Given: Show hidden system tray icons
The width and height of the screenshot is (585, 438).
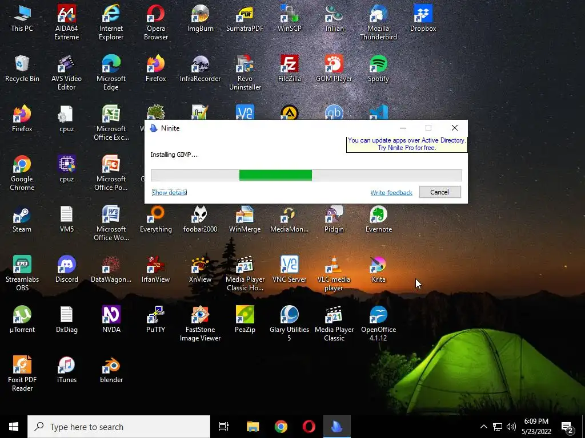Looking at the screenshot, I should (483, 427).
